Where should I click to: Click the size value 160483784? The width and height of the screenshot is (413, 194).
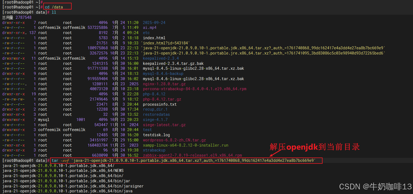point(98,145)
